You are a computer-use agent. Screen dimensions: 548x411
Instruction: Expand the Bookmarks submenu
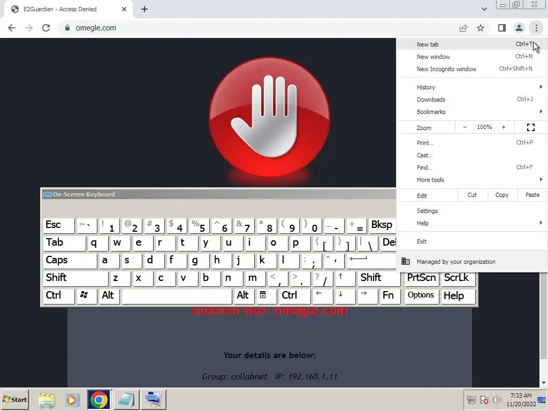click(472, 112)
